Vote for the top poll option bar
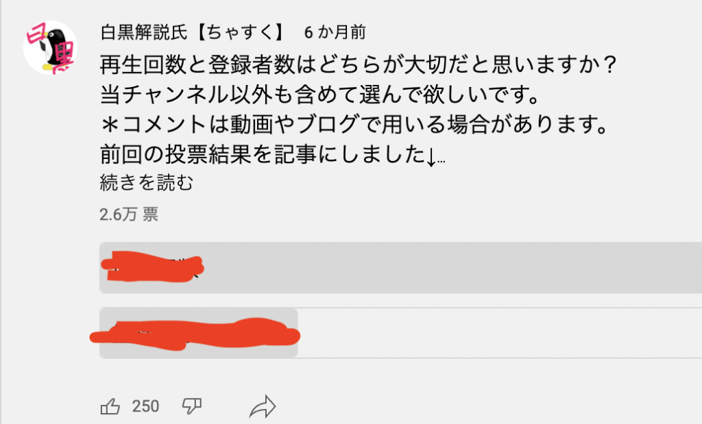This screenshot has height=424, width=702. (400, 267)
